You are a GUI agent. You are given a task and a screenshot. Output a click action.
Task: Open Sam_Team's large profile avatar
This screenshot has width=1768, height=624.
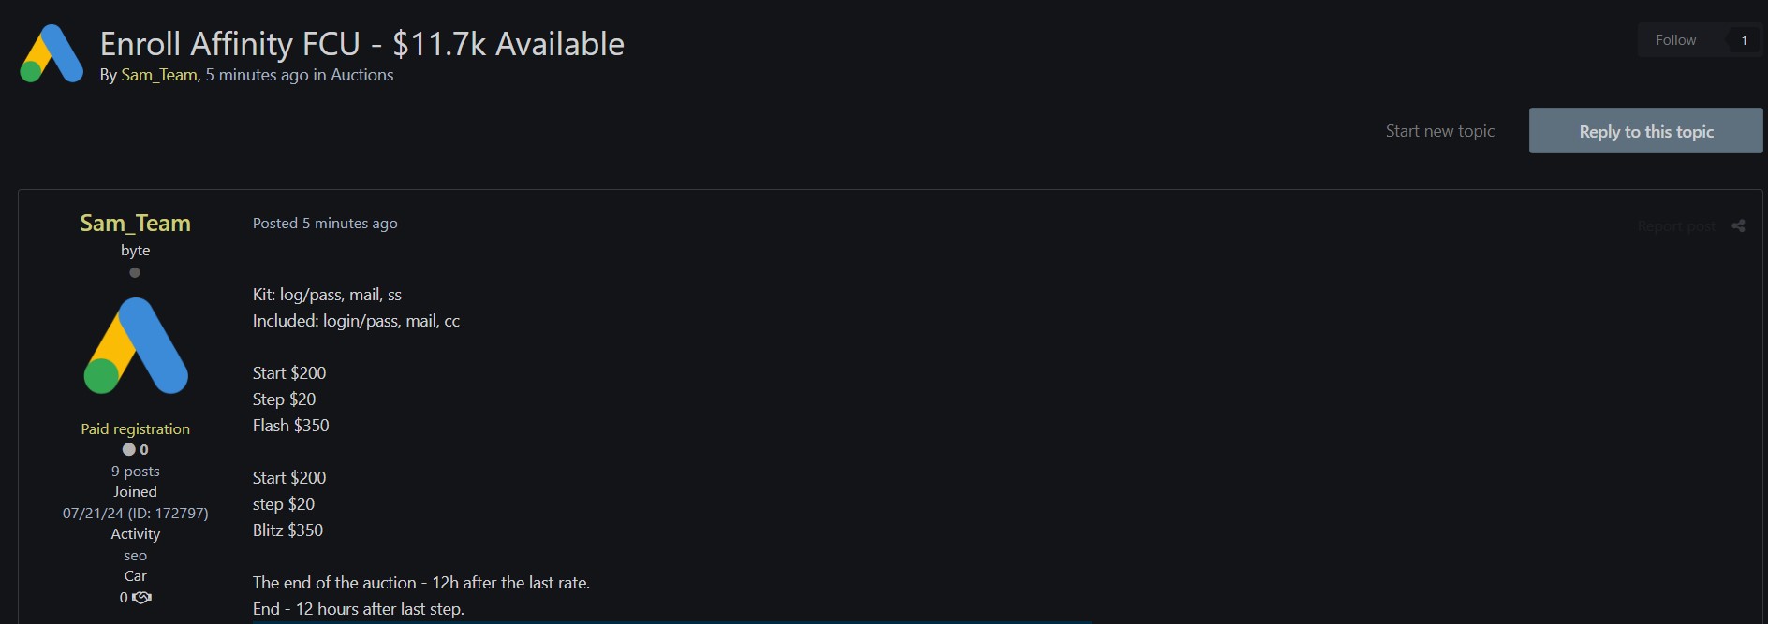[136, 346]
